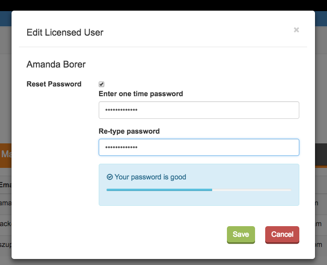Click the orange panel header behind the dialog

[x=6, y=154]
